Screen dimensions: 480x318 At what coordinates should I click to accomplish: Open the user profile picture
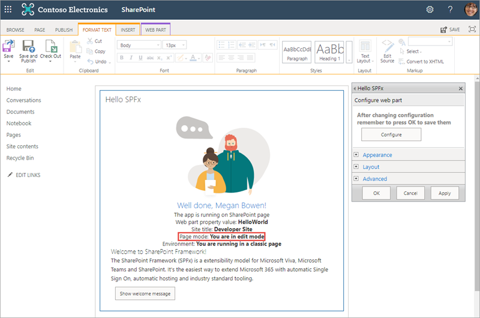(471, 10)
